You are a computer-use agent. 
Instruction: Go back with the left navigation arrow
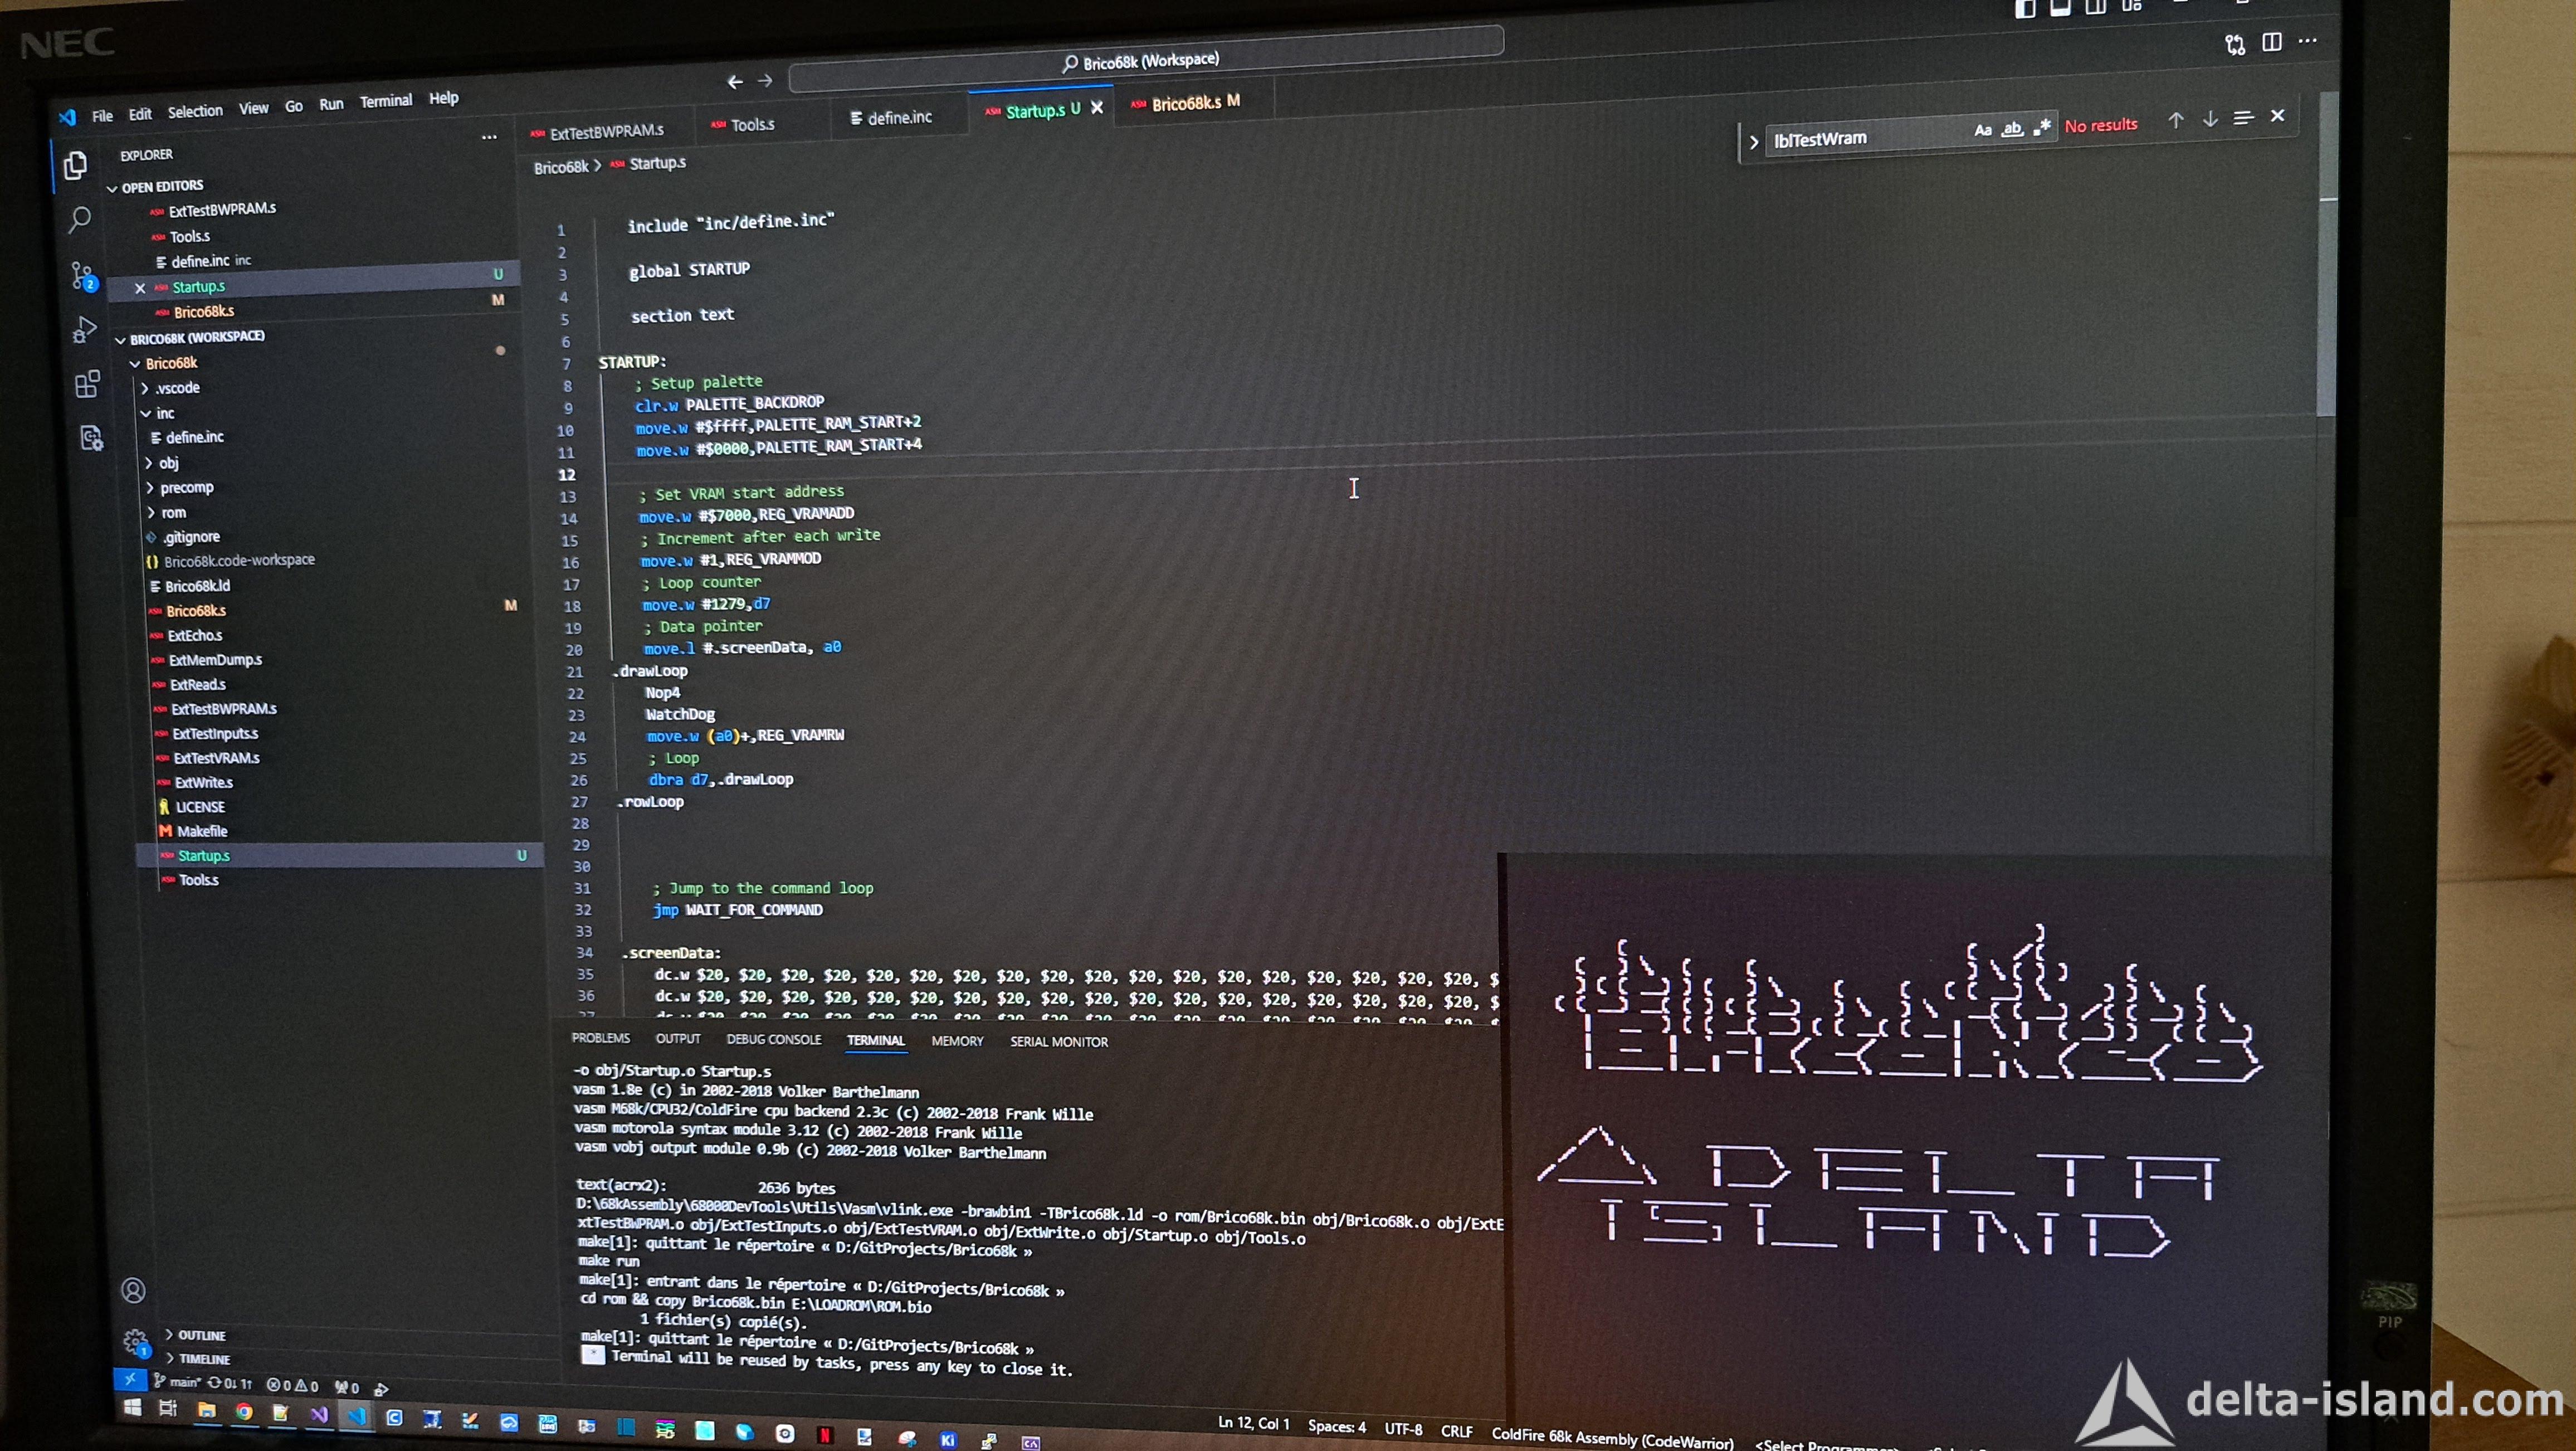coord(735,82)
